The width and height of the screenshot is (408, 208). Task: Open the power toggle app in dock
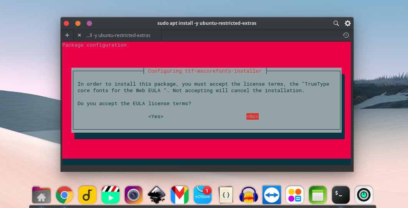point(364,195)
